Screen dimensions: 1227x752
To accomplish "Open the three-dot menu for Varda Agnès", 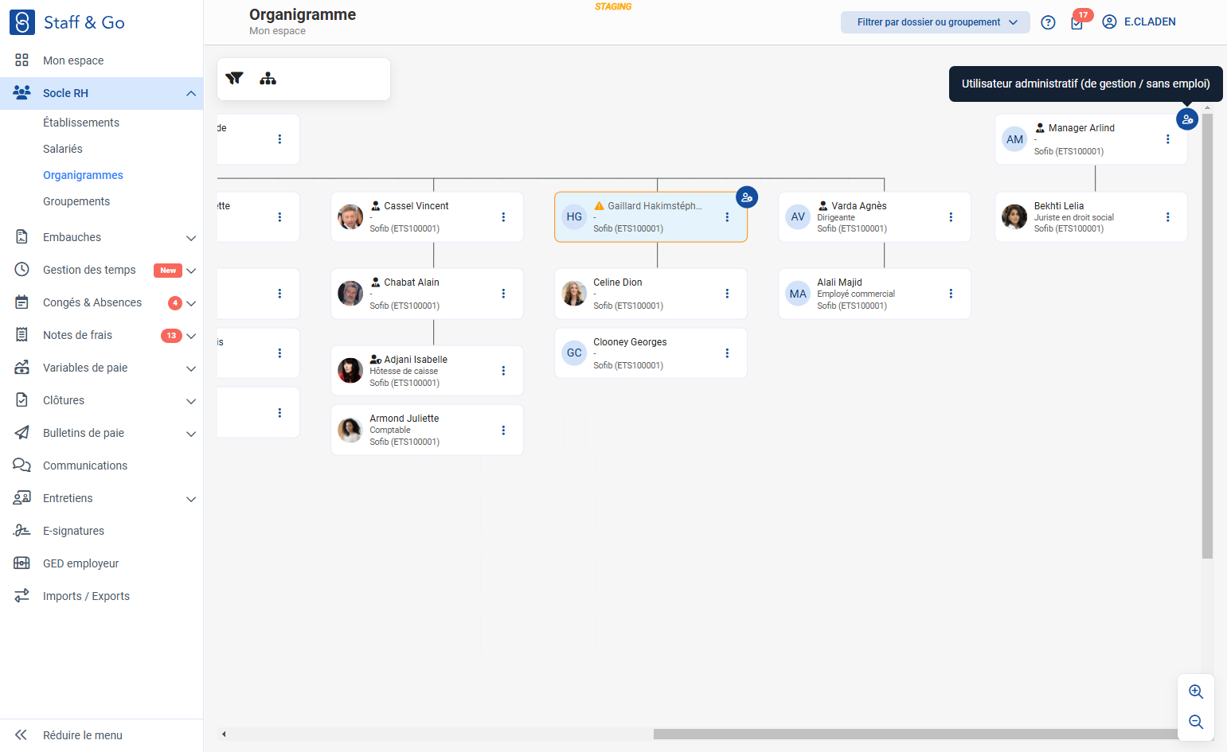I will pyautogui.click(x=951, y=217).
